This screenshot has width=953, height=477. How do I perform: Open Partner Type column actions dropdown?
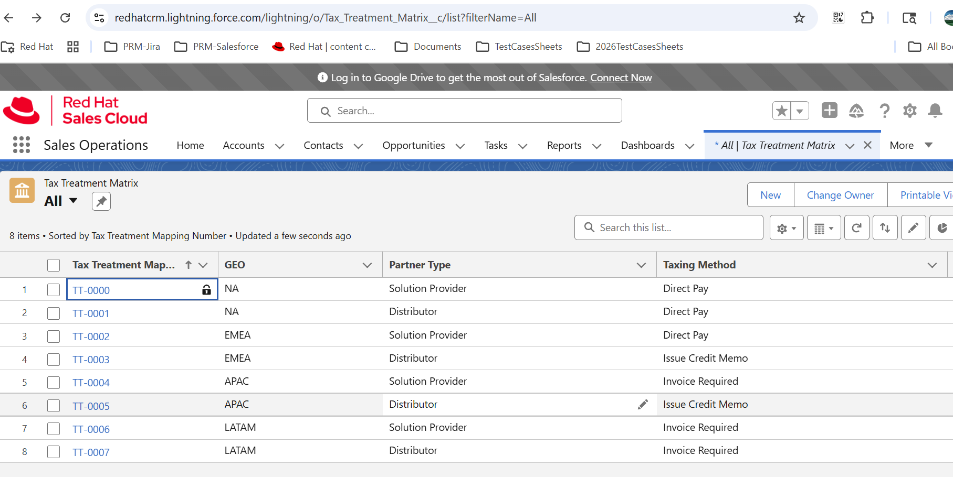(x=641, y=265)
